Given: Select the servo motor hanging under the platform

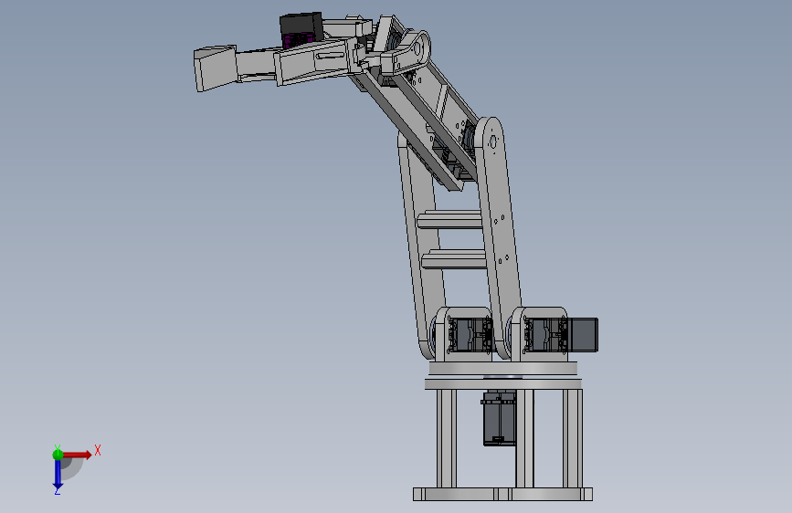Looking at the screenshot, I should 499,418.
